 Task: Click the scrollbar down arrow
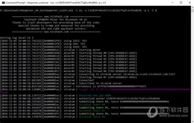192,121
